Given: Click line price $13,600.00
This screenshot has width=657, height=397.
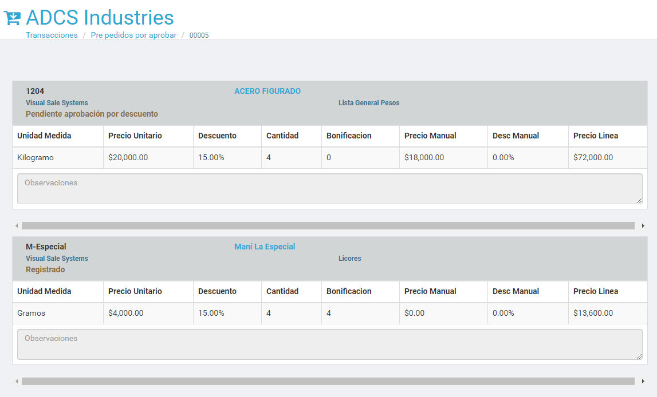Looking at the screenshot, I should point(593,313).
